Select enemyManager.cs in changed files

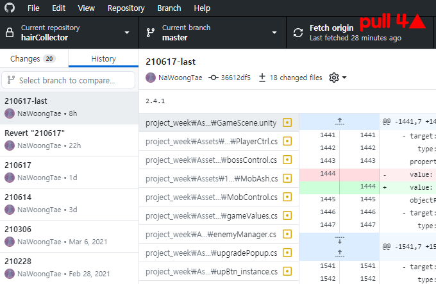tap(219, 234)
